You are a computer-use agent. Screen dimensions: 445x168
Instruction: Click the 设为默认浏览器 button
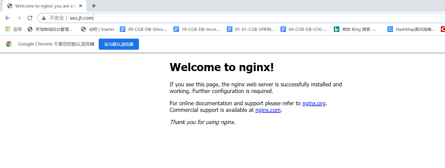tap(119, 44)
